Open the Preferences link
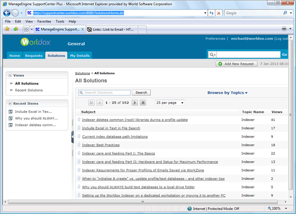Viewport: 296px width, 214px height. tap(215, 38)
